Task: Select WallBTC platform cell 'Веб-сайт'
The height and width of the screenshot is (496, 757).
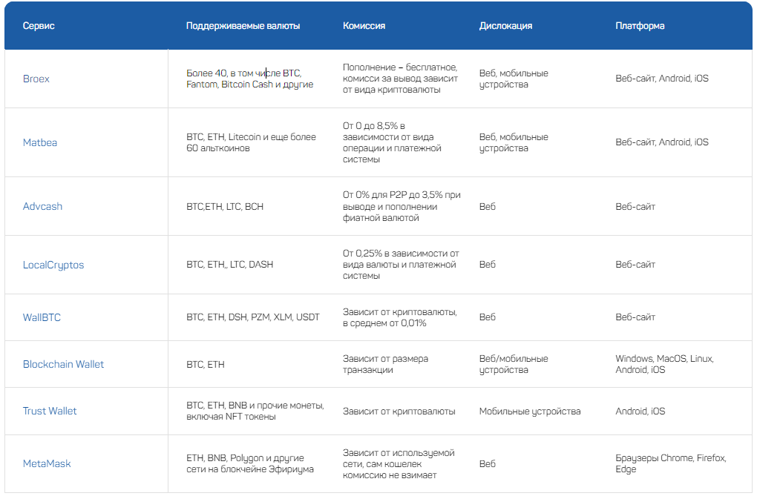Action: (x=635, y=317)
